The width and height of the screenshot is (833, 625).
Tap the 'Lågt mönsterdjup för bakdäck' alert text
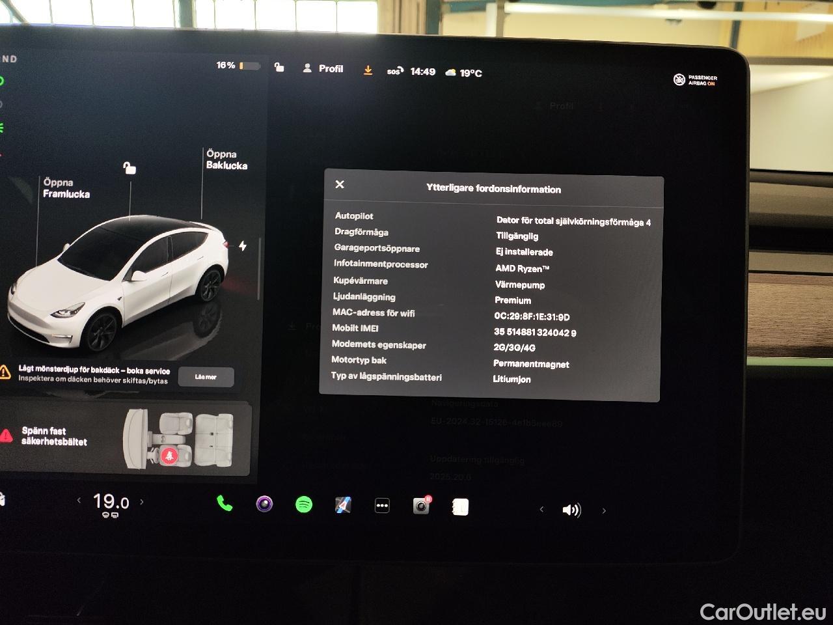[94, 370]
